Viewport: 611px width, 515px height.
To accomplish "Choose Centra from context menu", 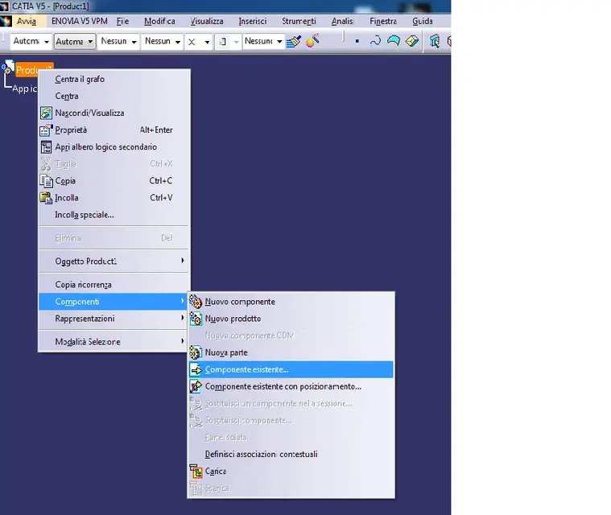I will (114, 96).
